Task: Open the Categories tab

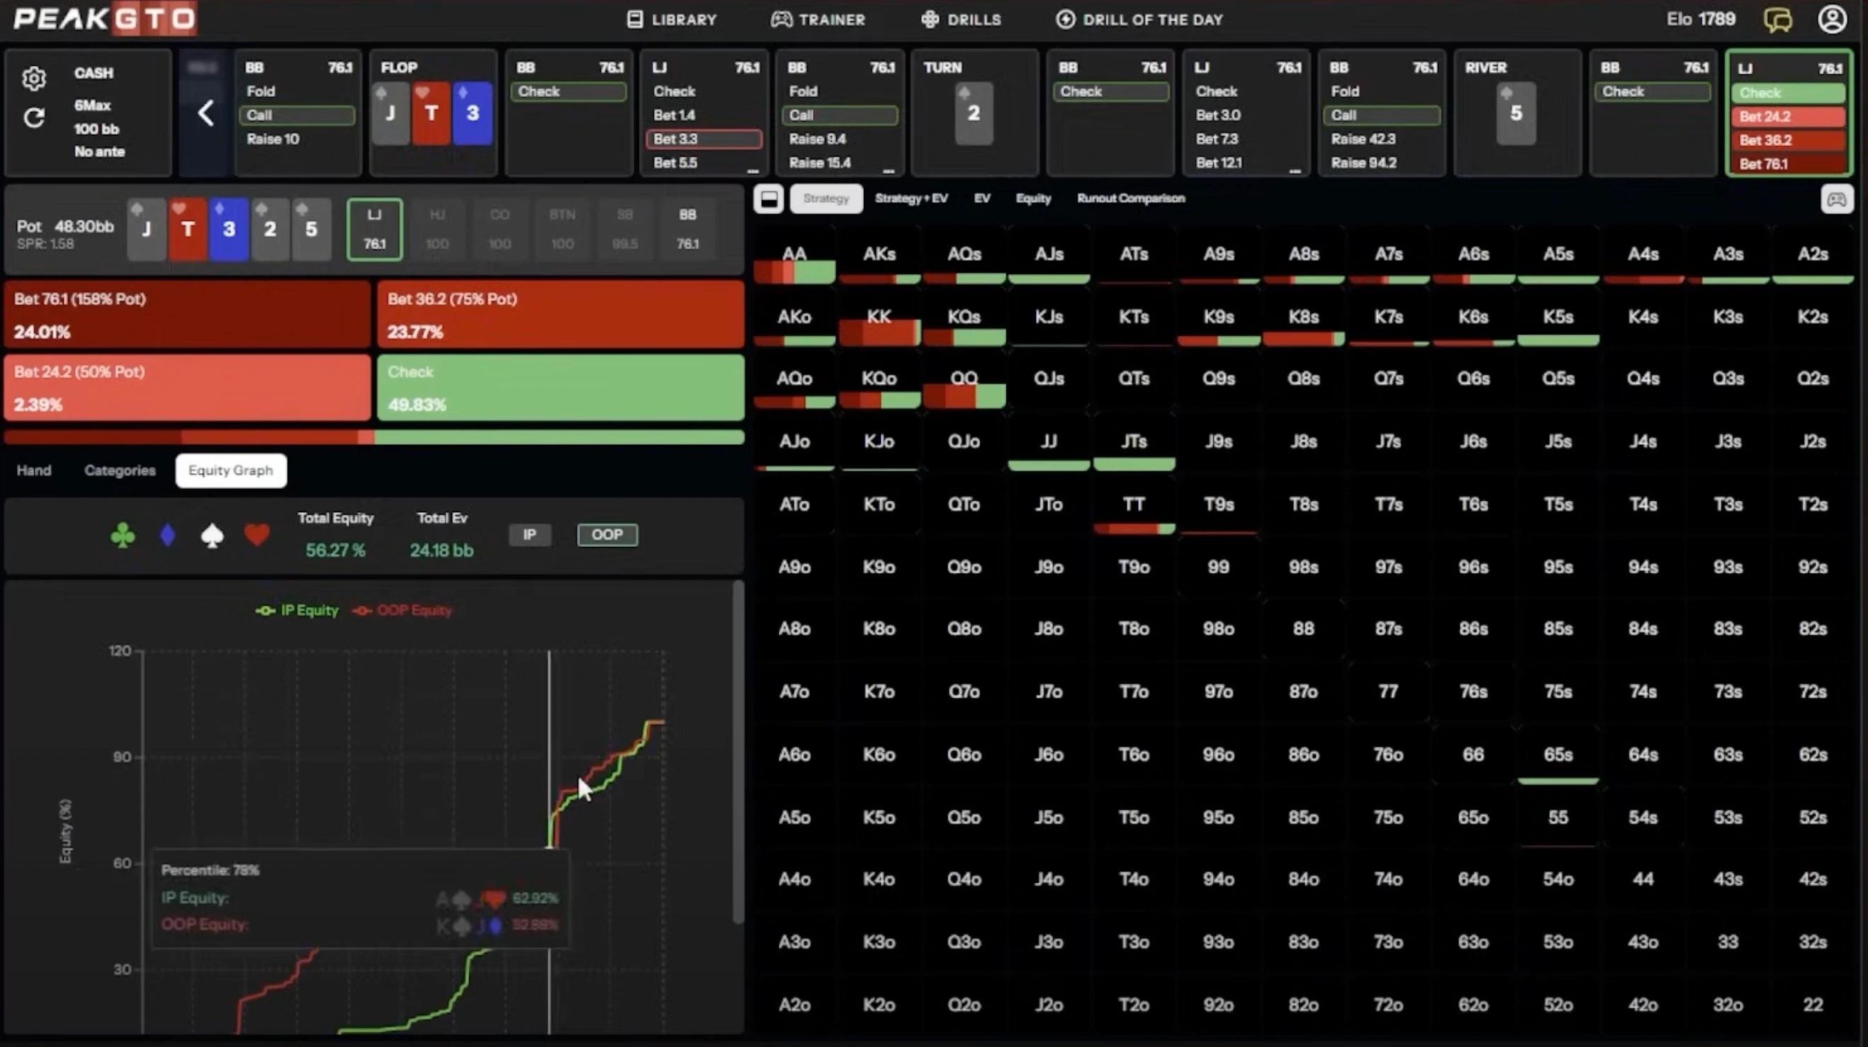Action: pos(120,470)
